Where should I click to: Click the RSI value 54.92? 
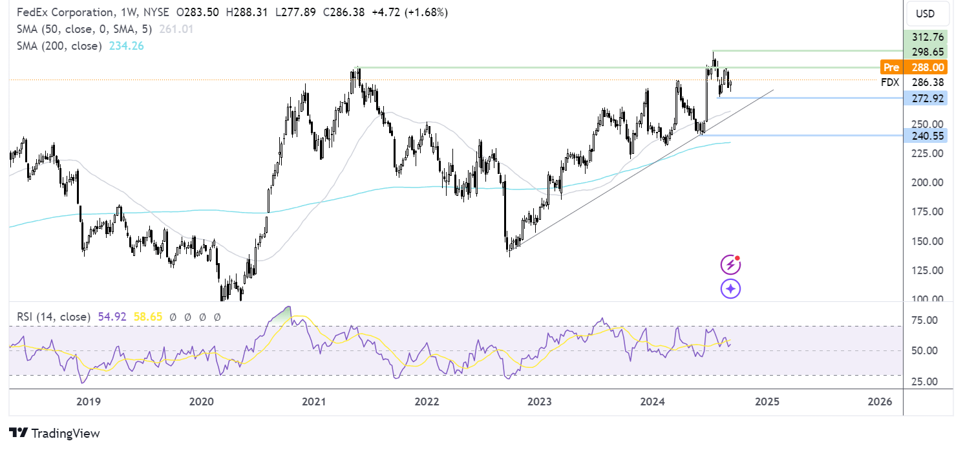click(x=111, y=317)
